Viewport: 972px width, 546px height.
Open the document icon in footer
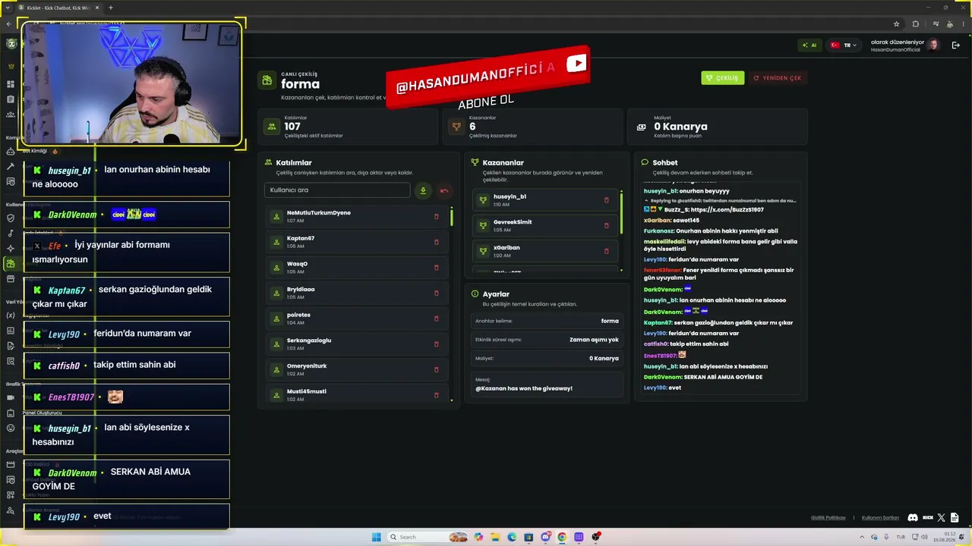955,517
